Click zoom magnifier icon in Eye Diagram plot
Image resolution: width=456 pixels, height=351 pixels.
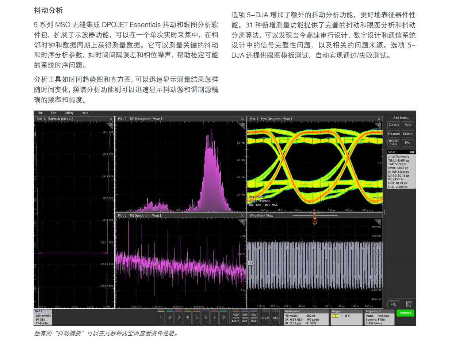(380, 125)
